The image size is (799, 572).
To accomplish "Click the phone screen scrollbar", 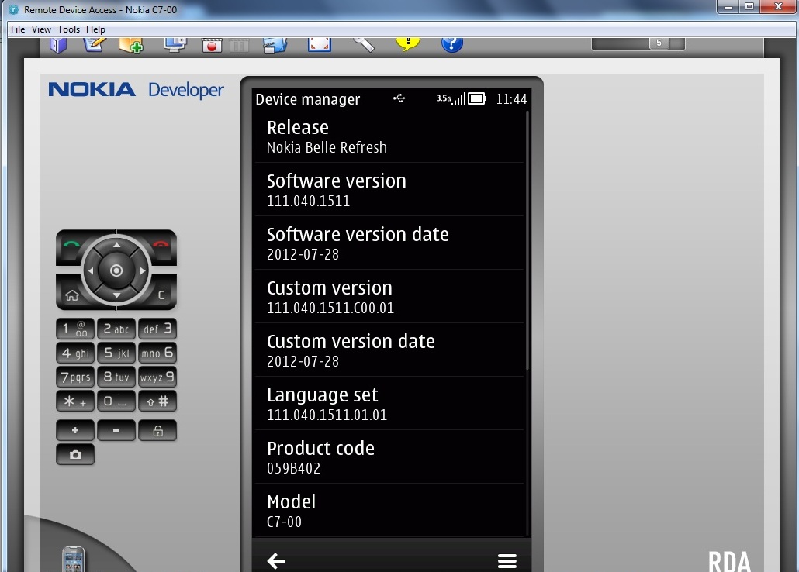I will (527, 240).
